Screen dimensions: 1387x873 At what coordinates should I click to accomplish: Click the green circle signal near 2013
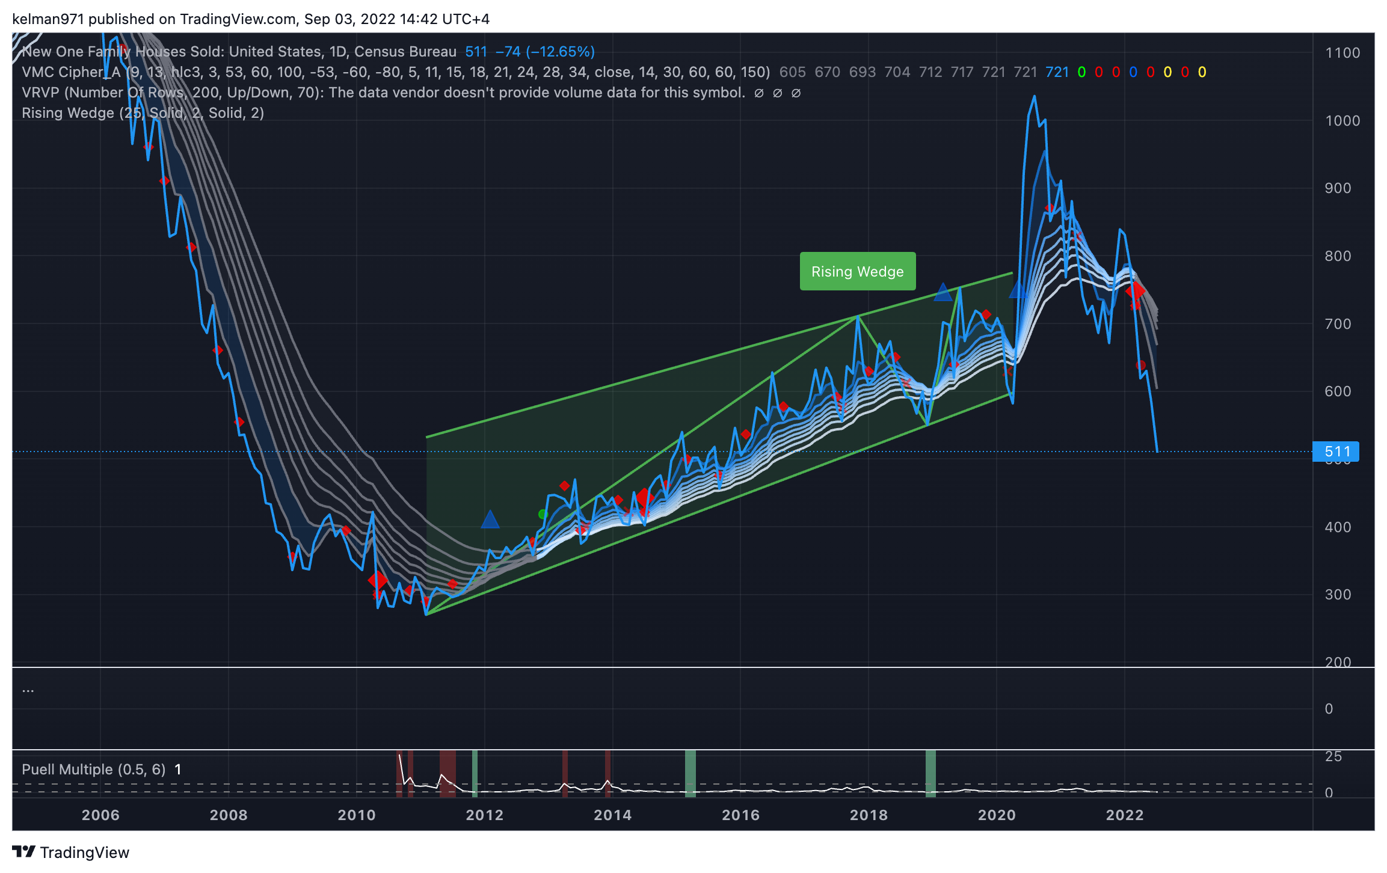click(x=543, y=514)
